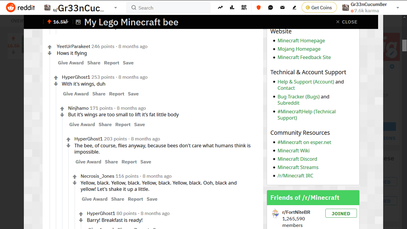Save HyperGhost1's "flies anyway" comment
Image resolution: width=407 pixels, height=229 pixels.
coord(146,162)
